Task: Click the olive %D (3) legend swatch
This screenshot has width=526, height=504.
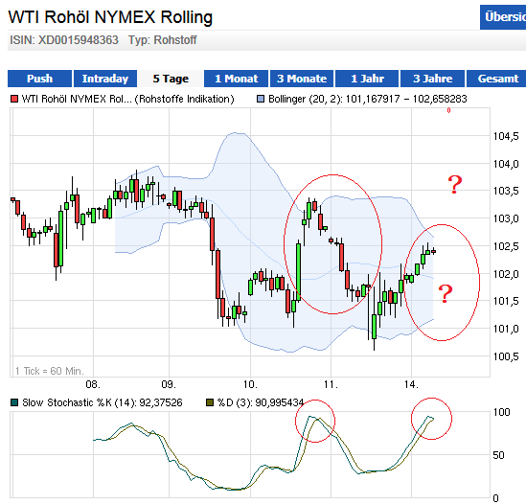Action: pos(209,402)
